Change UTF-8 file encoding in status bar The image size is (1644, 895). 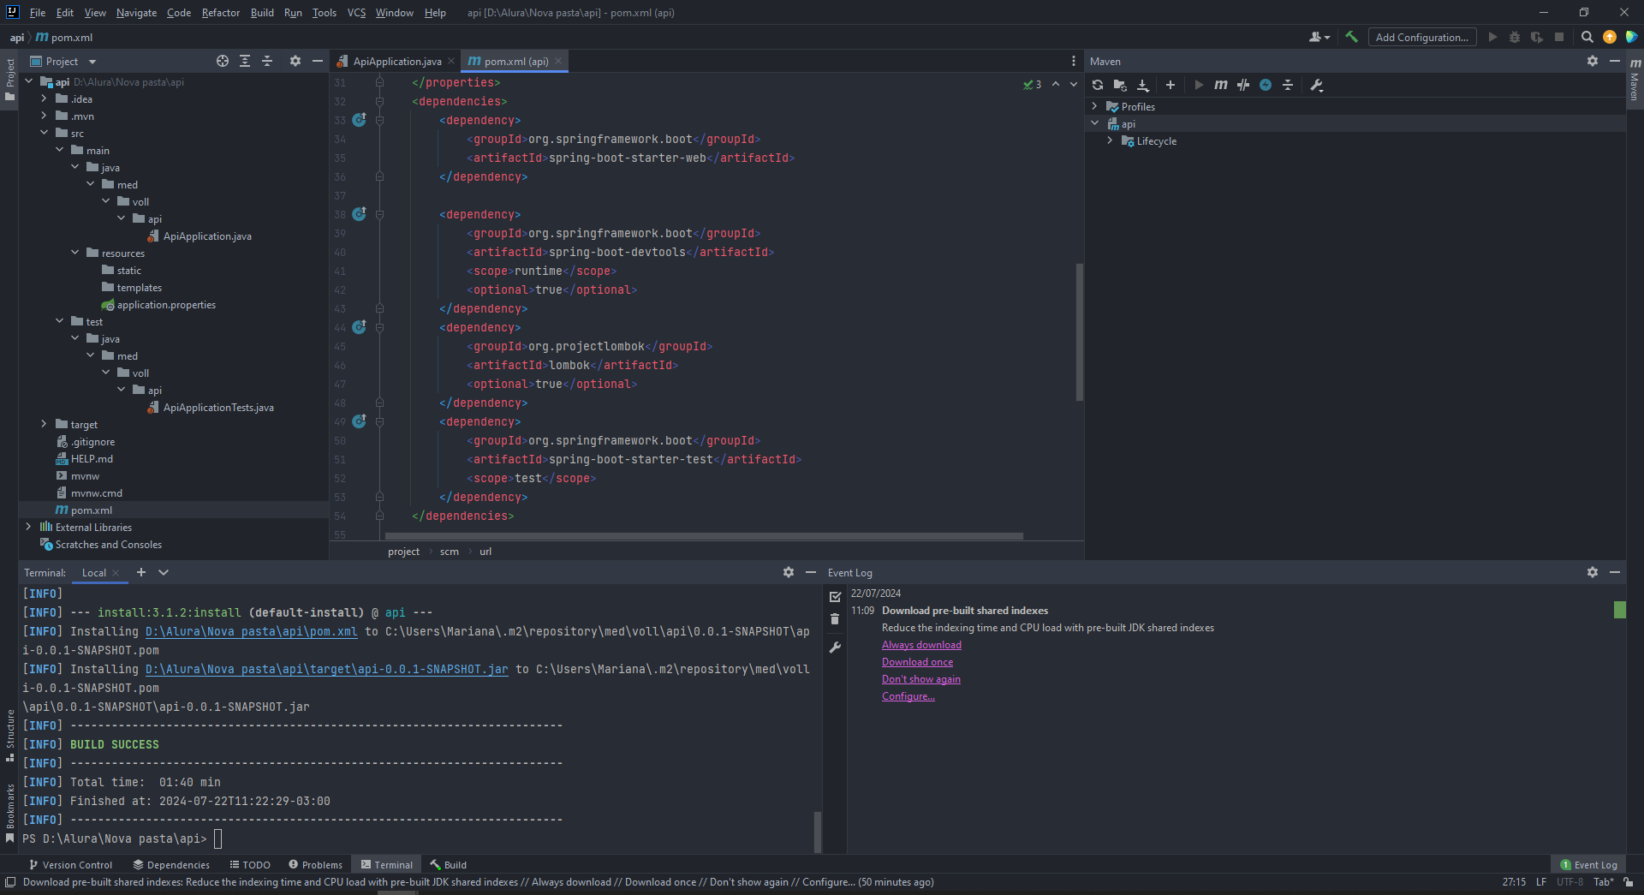1570,881
